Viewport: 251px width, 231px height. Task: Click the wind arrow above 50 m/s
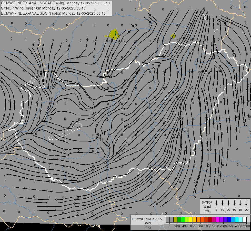pos(240,203)
